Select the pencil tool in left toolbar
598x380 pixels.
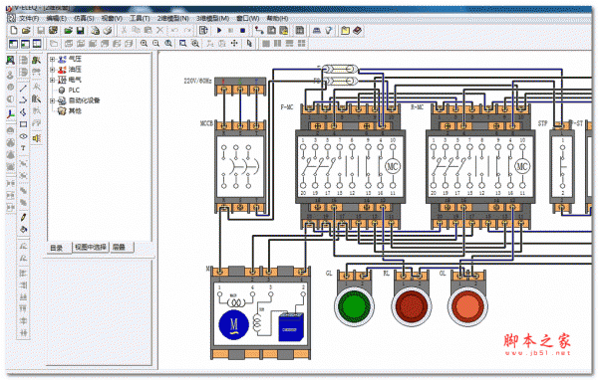[23, 217]
